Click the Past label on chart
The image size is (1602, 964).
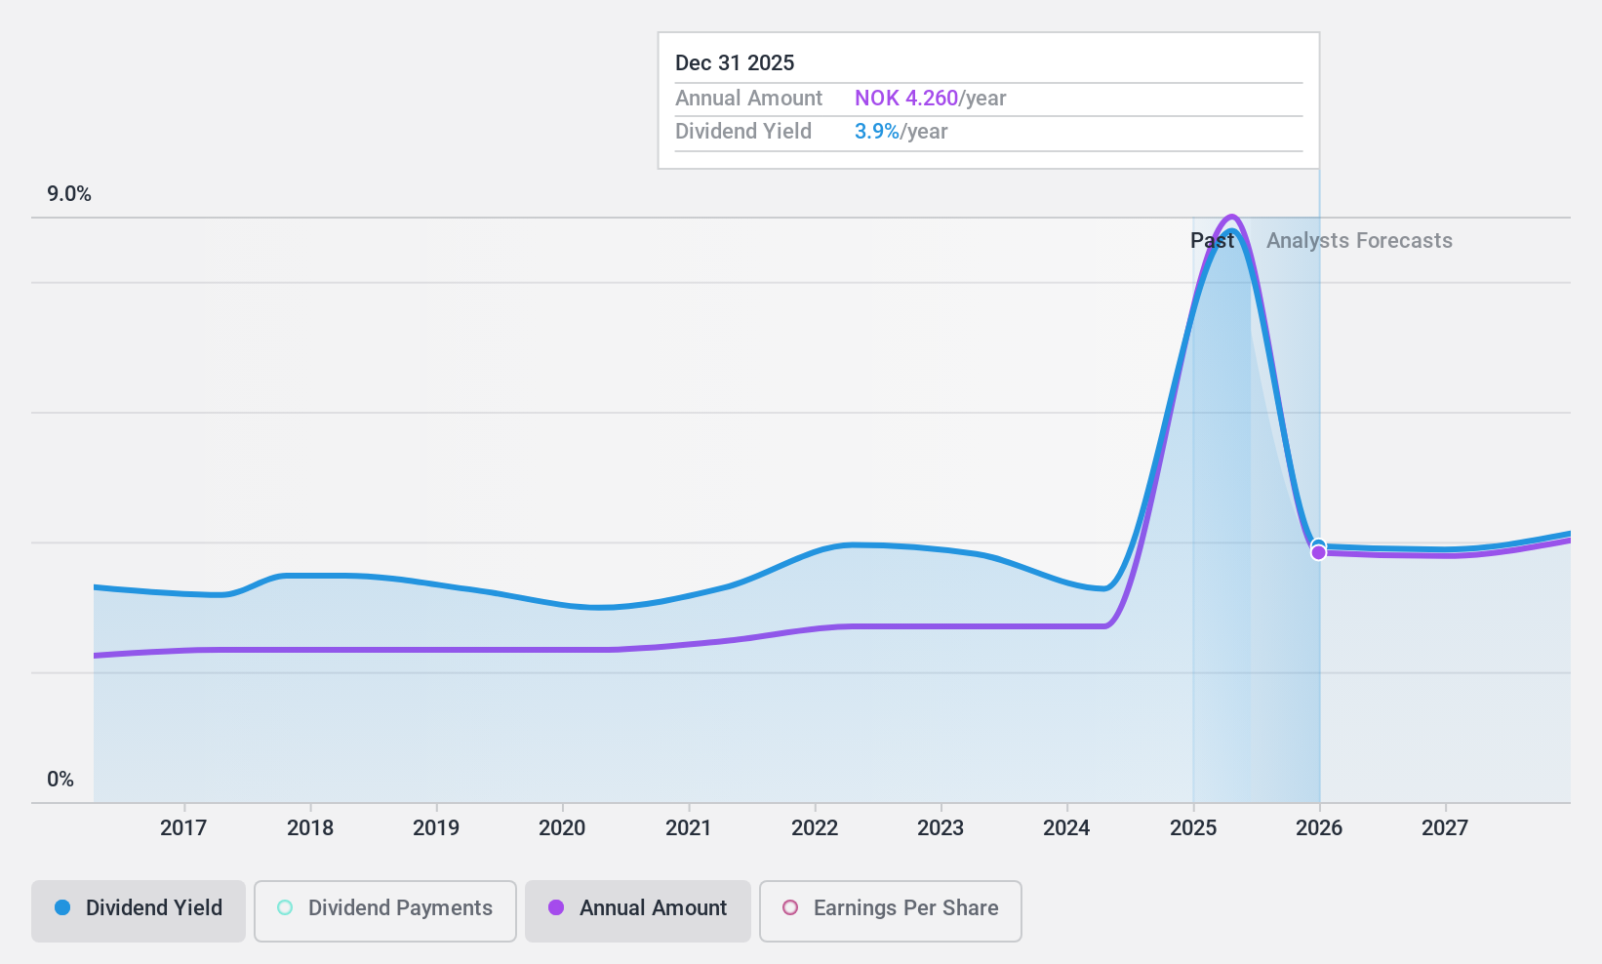coord(1212,241)
